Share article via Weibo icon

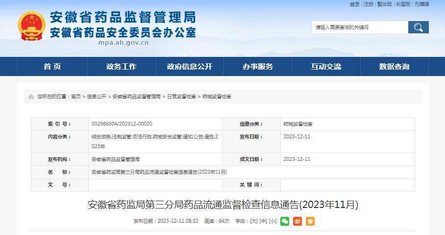(297, 221)
